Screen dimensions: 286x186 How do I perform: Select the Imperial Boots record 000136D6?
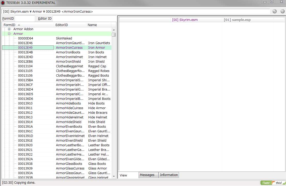click(x=57, y=99)
